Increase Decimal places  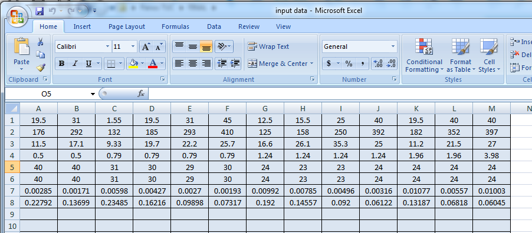pos(378,64)
